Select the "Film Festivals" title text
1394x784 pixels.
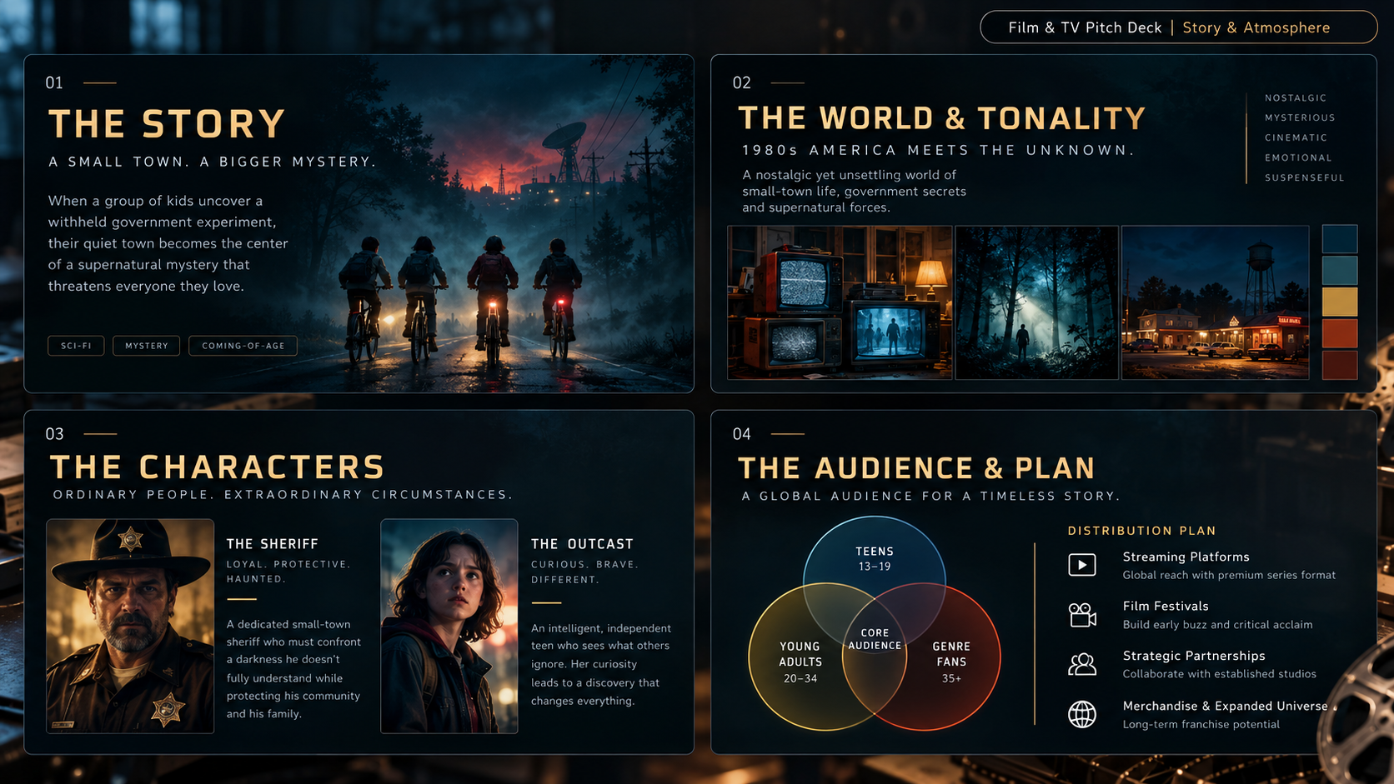[x=1166, y=607]
